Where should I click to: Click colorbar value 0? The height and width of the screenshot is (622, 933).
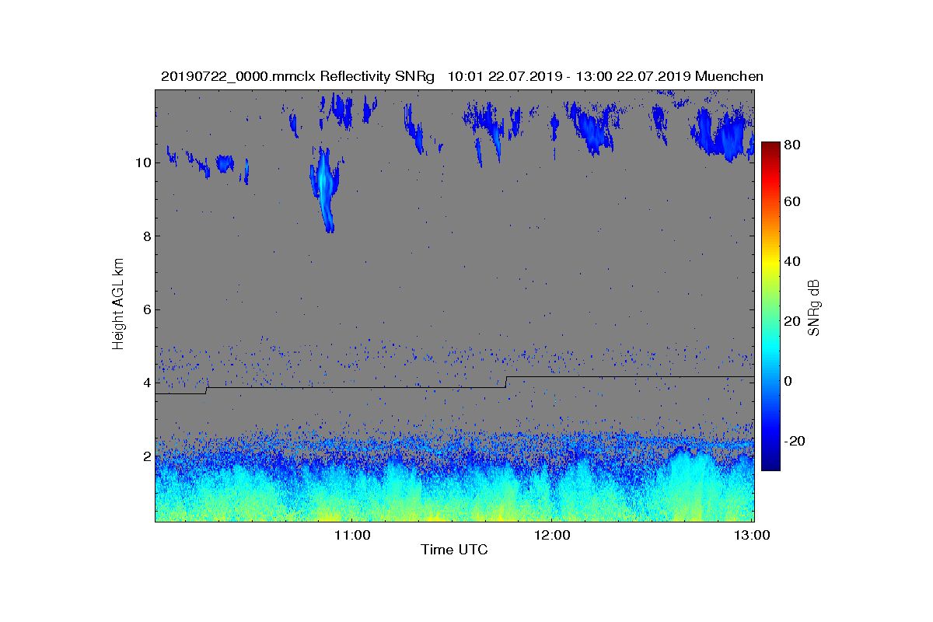[x=789, y=381]
